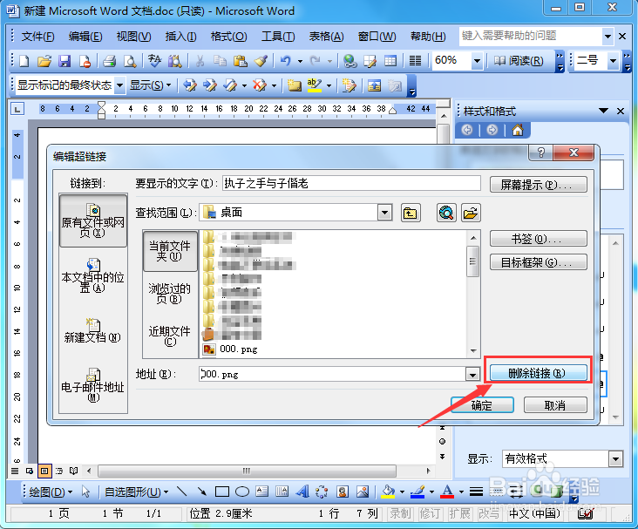Switch to Outline view button

click(59, 471)
